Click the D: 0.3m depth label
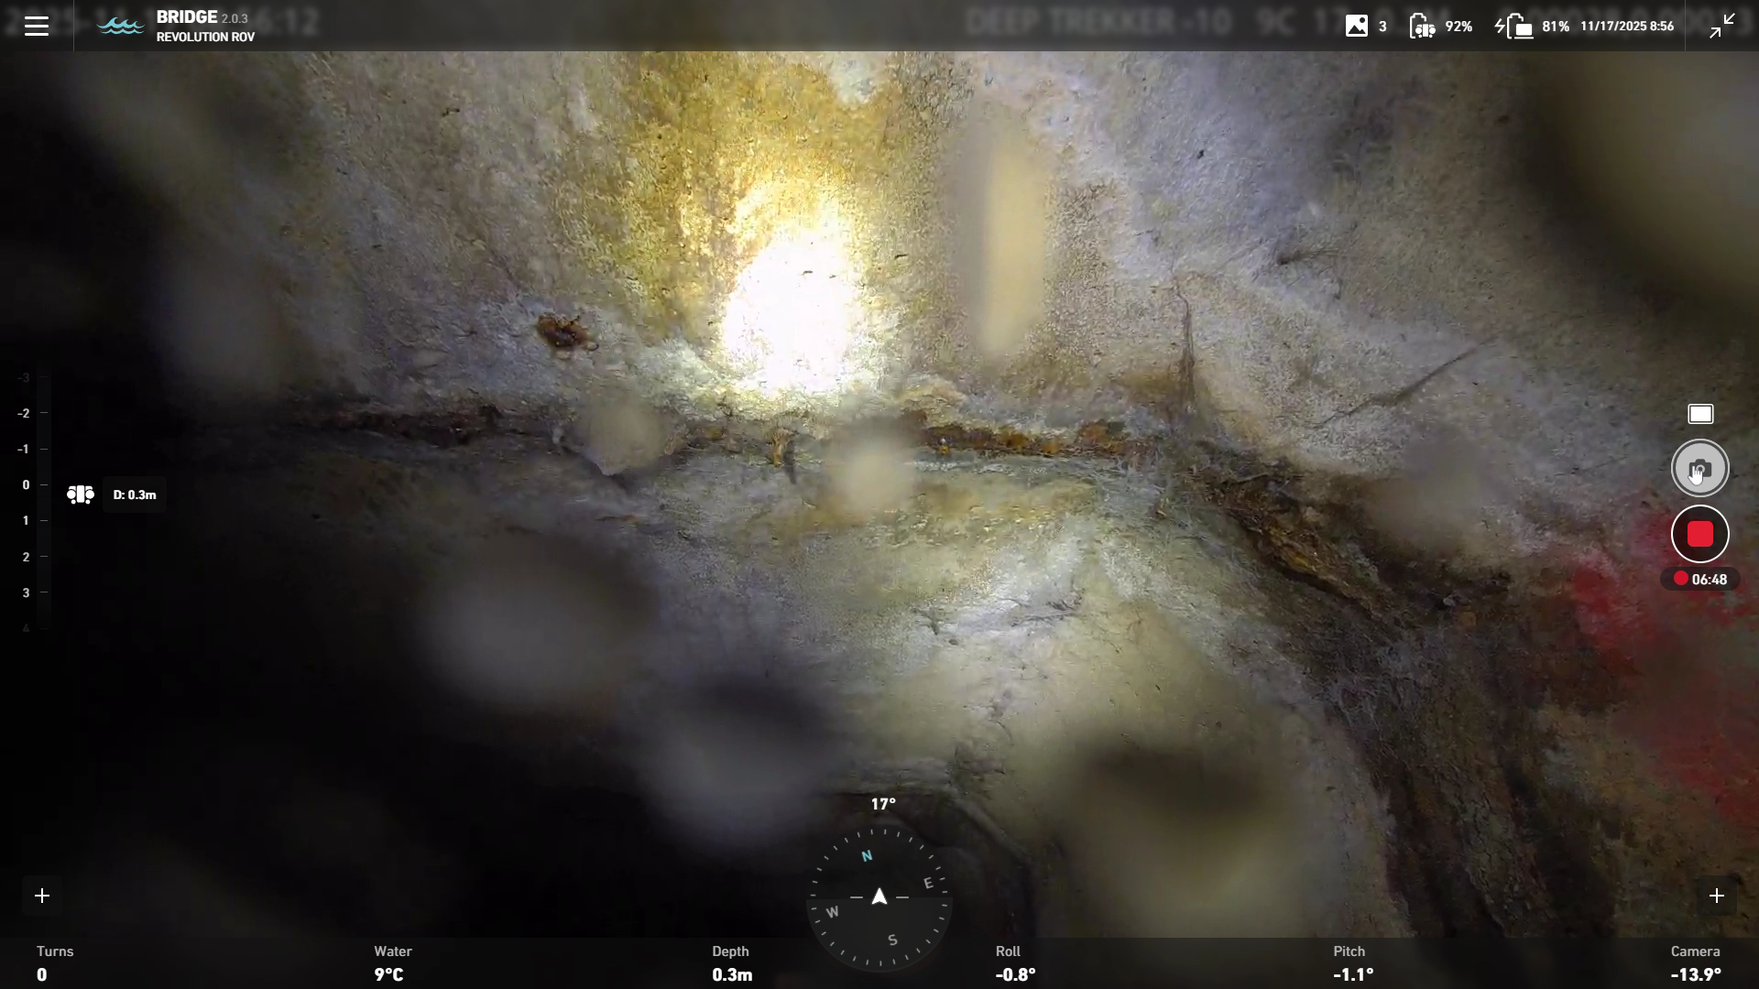 click(135, 494)
